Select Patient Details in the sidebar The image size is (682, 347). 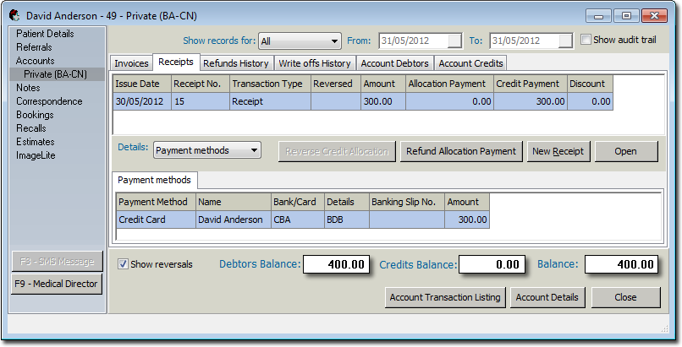[45, 34]
